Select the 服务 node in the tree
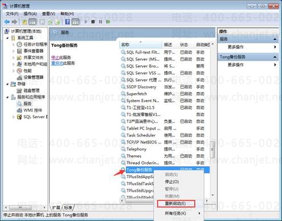Image resolution: width=282 pixels, height=221 pixels. click(x=24, y=104)
